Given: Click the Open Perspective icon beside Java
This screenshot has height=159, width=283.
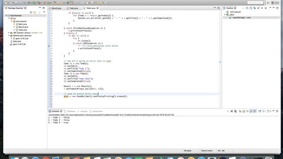Looking at the screenshot, I should pos(268,3).
